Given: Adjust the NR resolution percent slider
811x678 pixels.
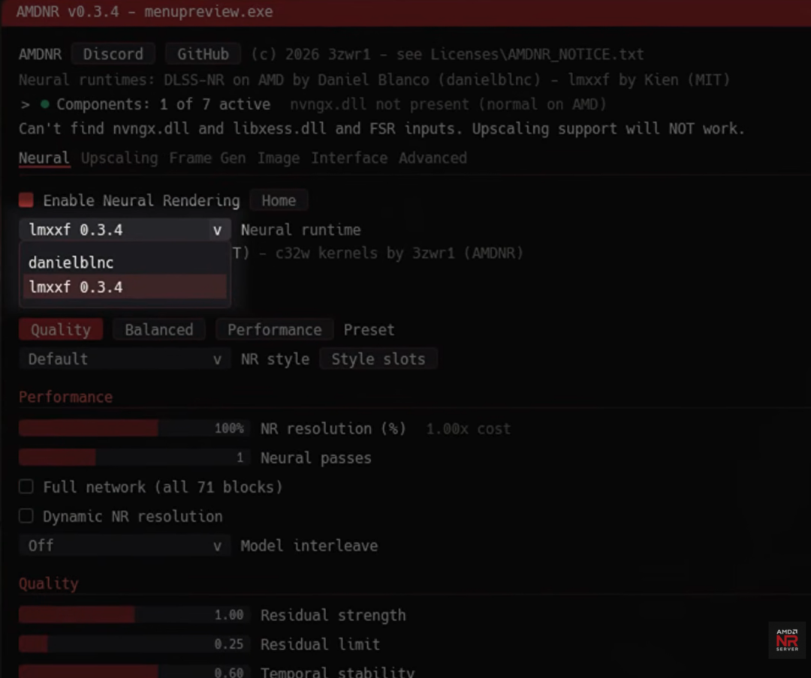Looking at the screenshot, I should pos(134,428).
